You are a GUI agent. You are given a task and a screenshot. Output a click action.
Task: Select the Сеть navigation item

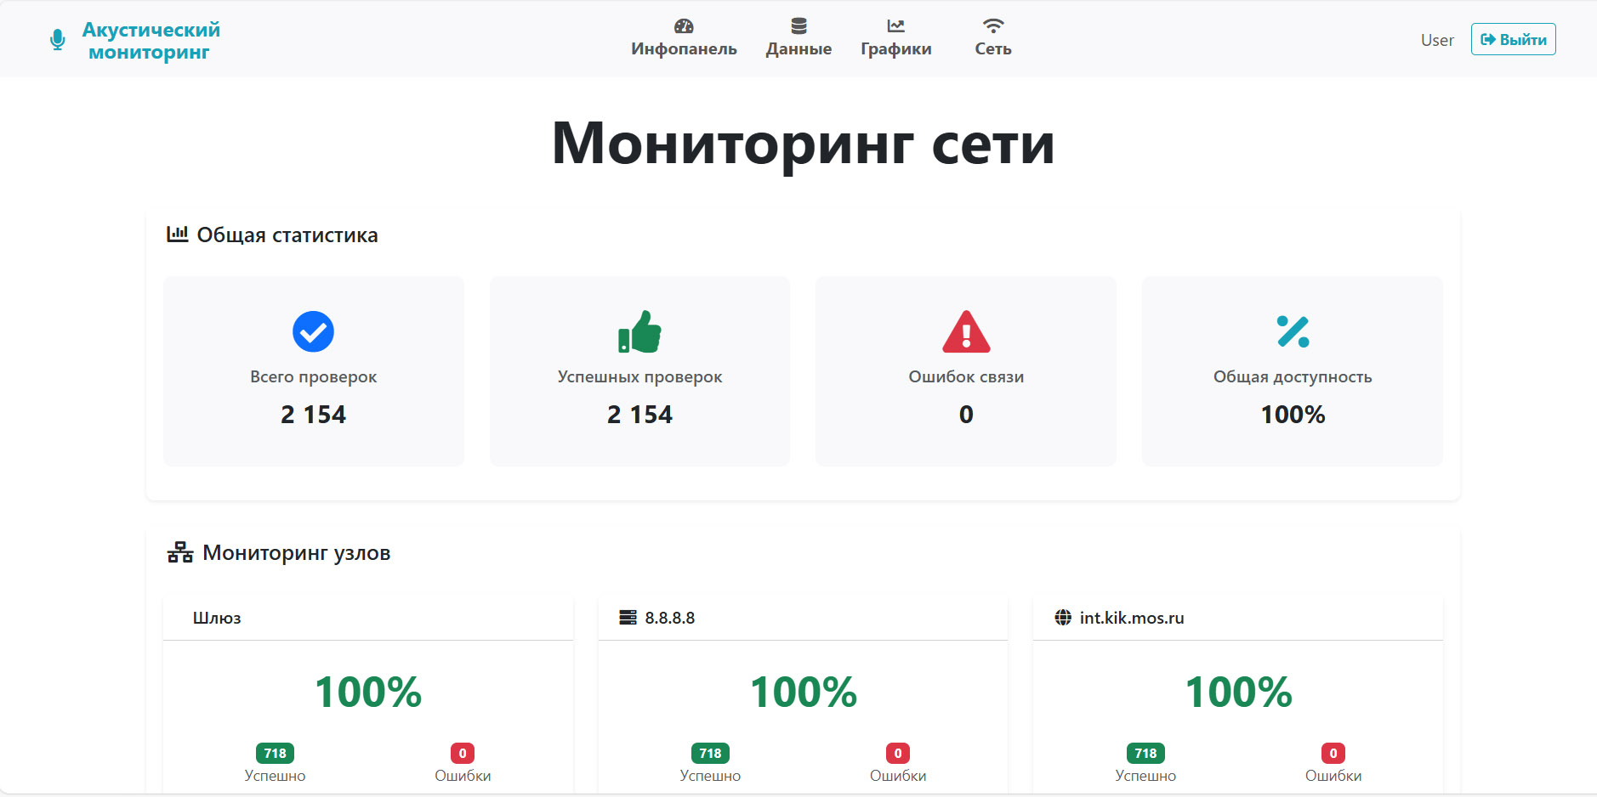tap(992, 39)
